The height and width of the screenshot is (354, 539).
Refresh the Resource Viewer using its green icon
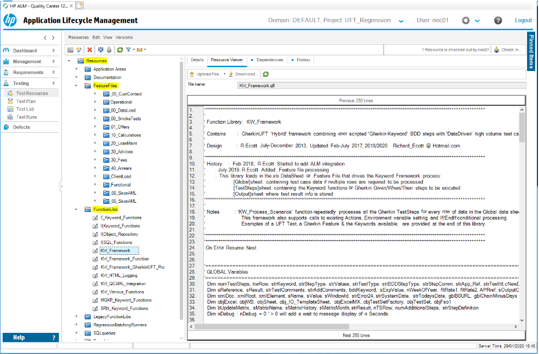point(266,74)
